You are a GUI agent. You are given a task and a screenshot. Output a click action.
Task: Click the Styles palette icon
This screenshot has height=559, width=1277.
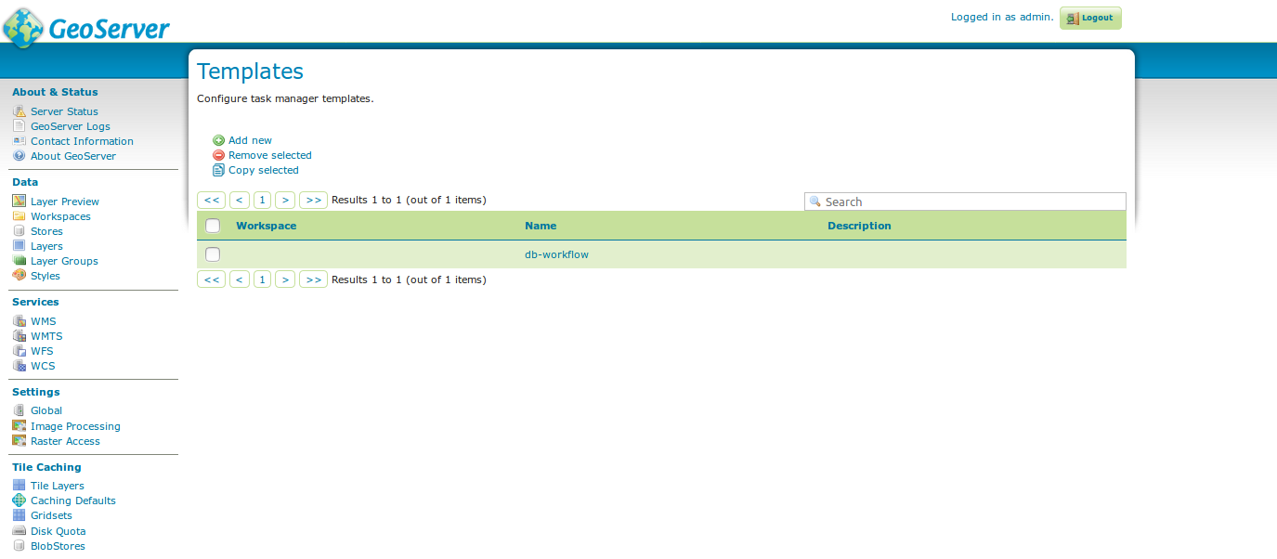[x=19, y=276]
